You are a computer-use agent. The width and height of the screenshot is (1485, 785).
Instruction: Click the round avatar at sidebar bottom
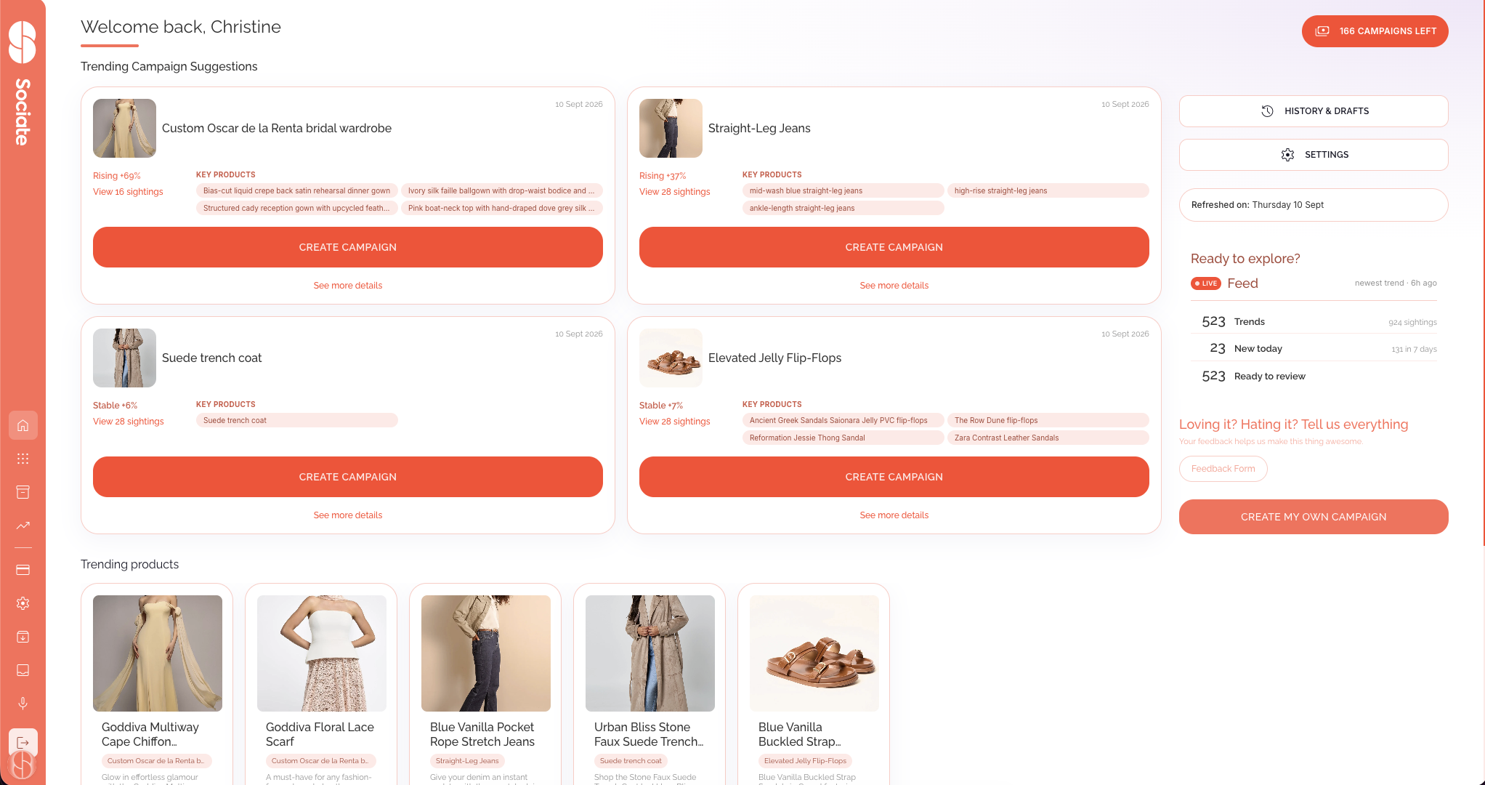click(x=23, y=765)
